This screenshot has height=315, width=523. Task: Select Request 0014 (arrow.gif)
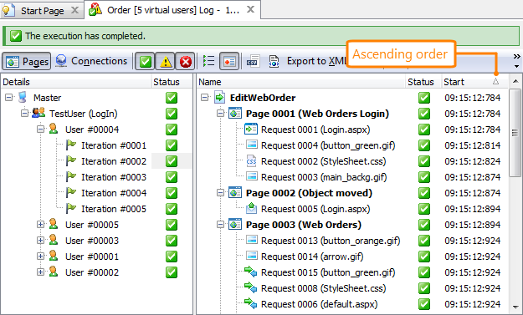tap(312, 257)
